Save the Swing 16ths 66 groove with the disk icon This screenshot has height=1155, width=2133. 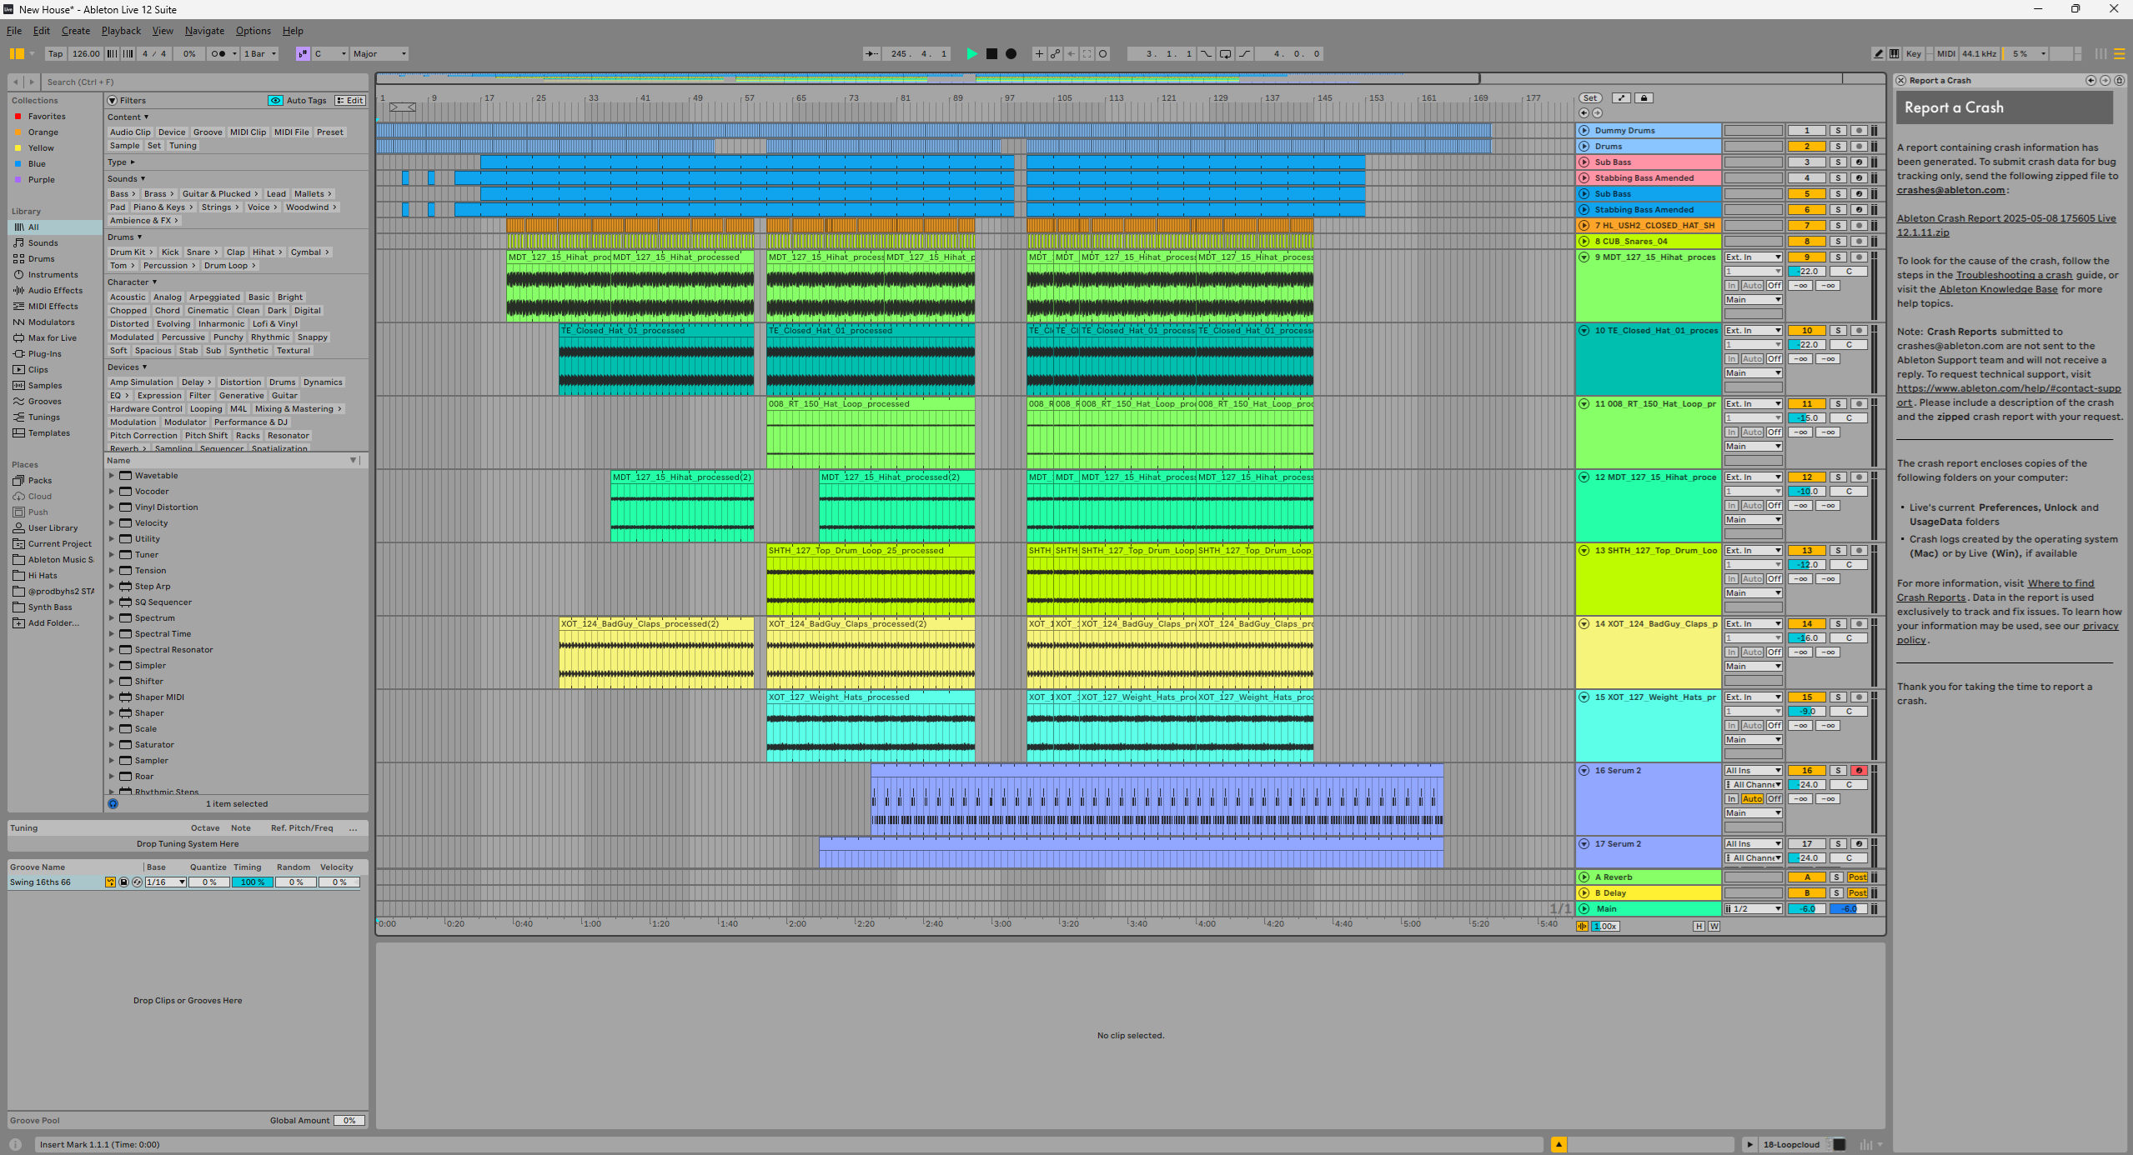tap(123, 882)
